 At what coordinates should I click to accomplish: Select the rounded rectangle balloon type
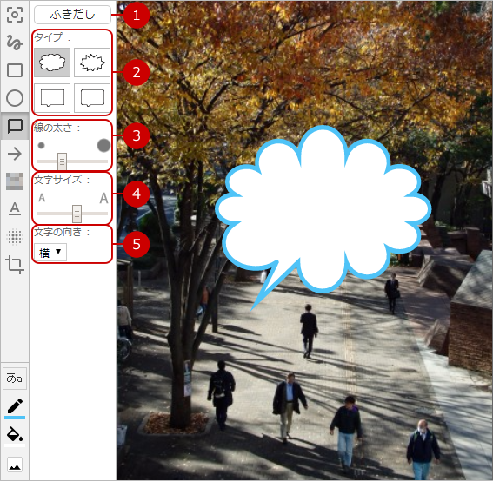(92, 97)
